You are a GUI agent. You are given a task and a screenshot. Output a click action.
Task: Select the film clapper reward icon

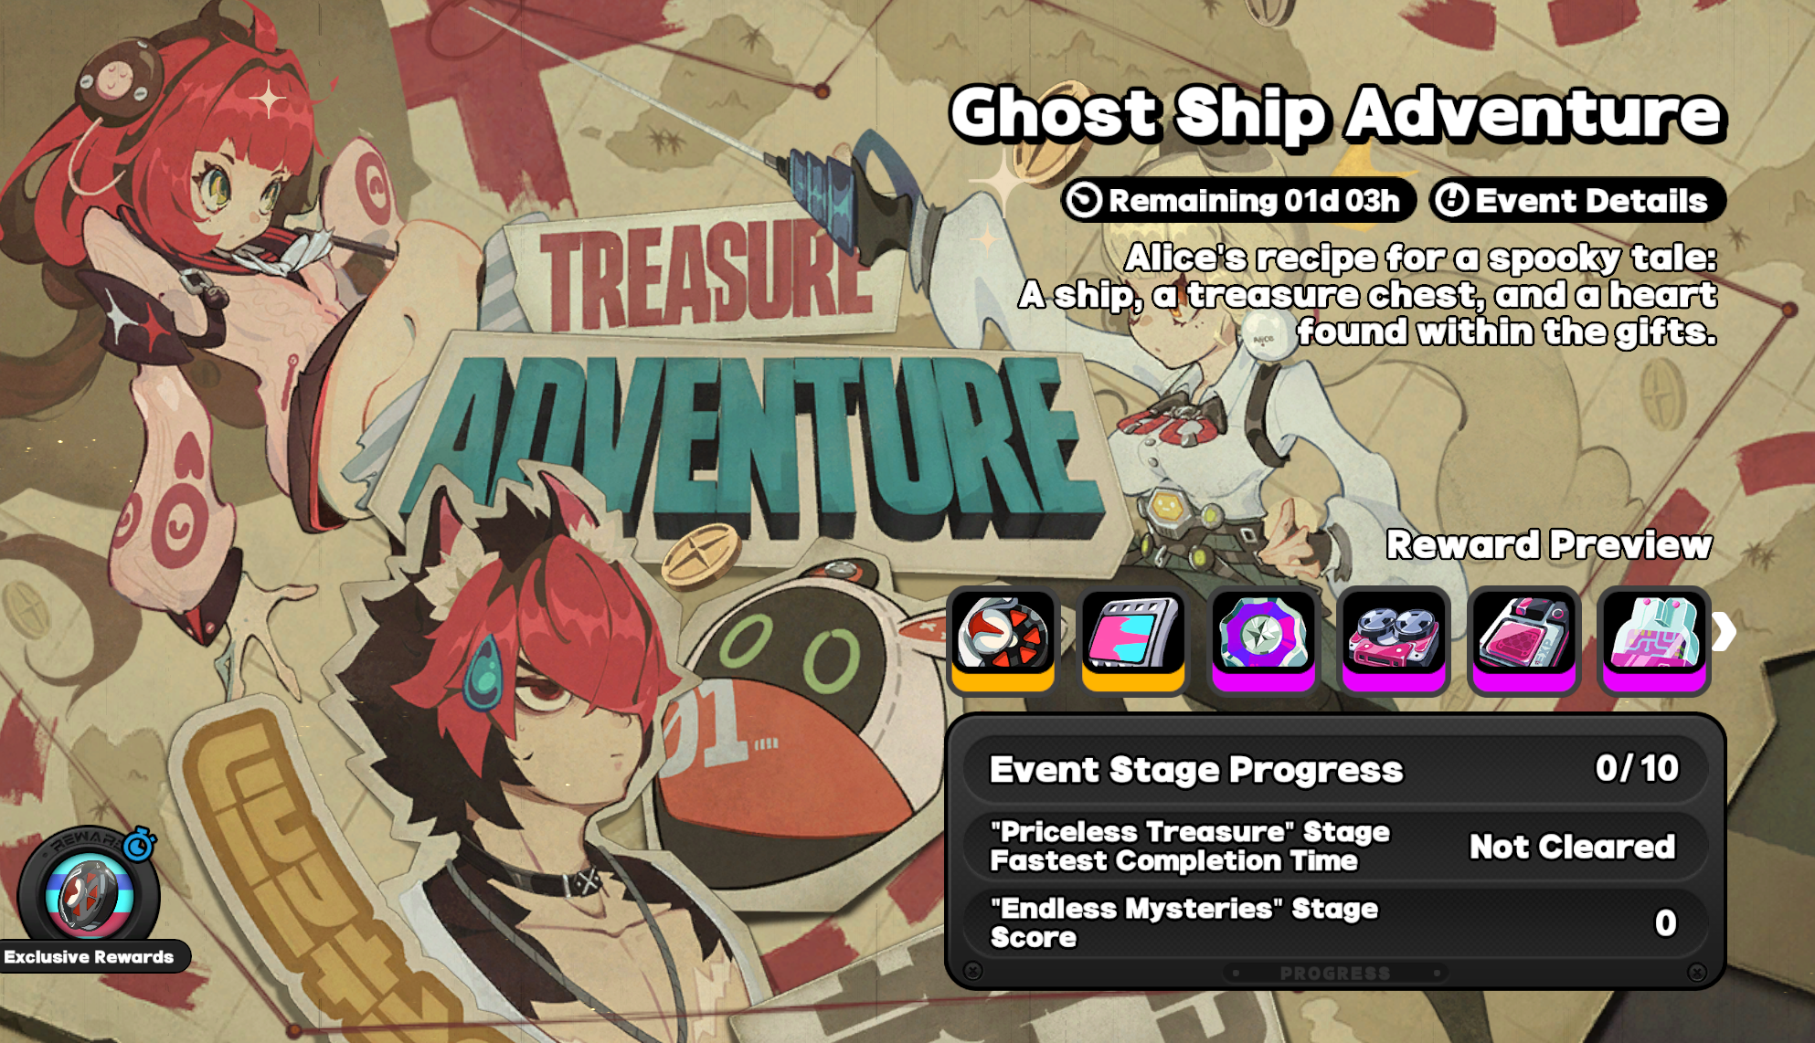1133,639
